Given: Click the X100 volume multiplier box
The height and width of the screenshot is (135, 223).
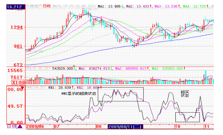Looking at the screenshot, I should 18,82.
